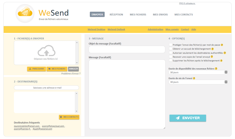
Task: Open help icon for file availability duration
Action: tap(216, 69)
